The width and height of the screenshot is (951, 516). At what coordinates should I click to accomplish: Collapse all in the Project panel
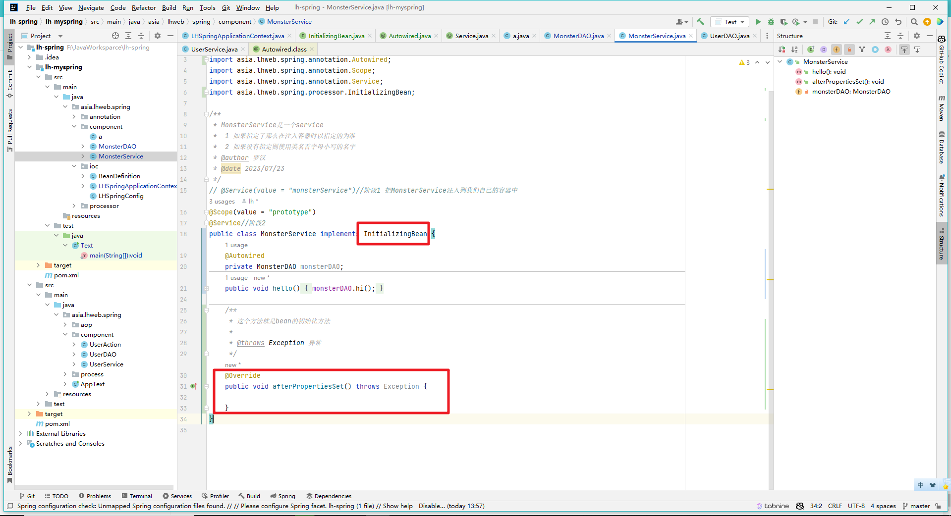tap(141, 36)
